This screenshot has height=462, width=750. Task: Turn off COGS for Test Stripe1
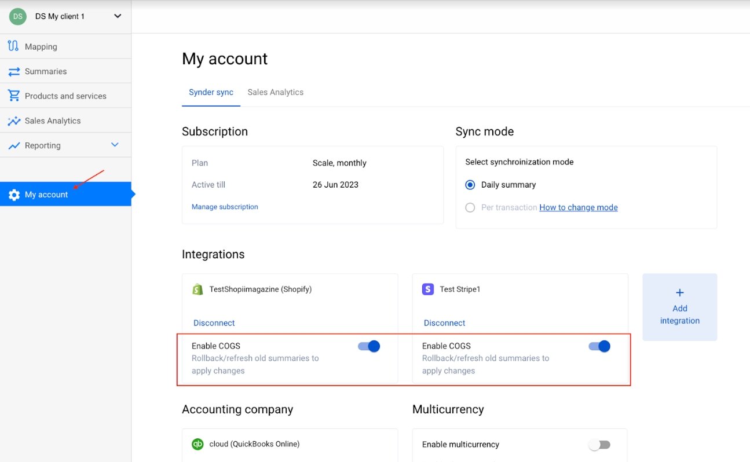click(600, 346)
